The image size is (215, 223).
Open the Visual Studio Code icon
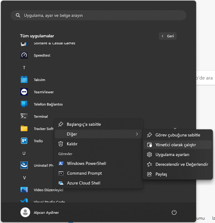[24, 200]
